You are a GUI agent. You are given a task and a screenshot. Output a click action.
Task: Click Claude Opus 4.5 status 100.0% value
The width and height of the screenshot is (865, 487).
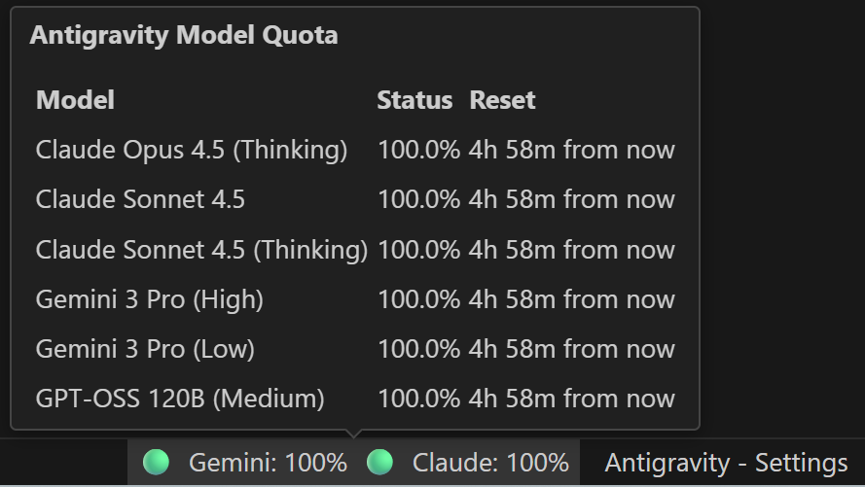coord(418,150)
